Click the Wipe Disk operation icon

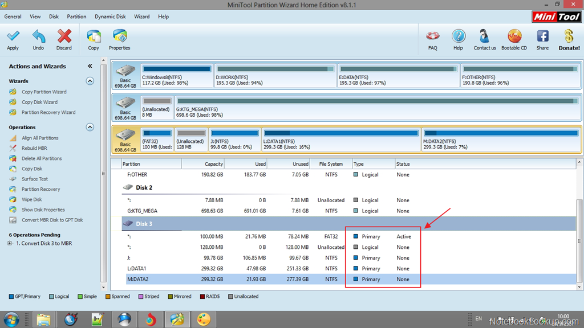[14, 199]
